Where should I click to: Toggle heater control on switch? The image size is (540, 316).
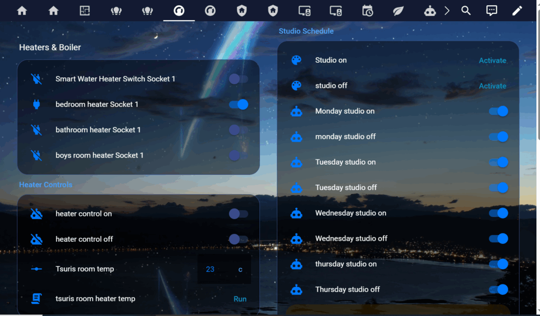pyautogui.click(x=238, y=213)
